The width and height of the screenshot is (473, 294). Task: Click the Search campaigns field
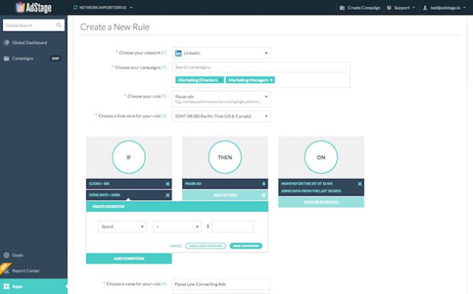tap(261, 67)
